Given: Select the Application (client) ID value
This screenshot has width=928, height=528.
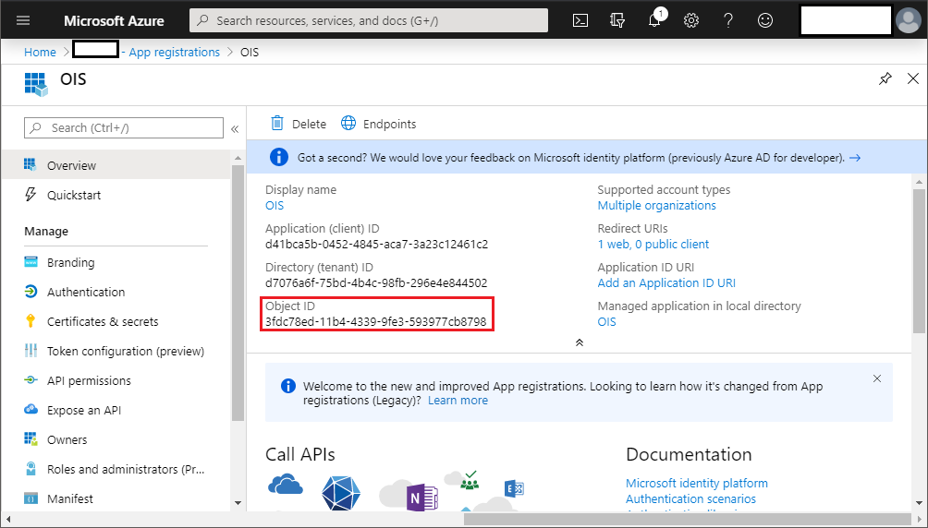Looking at the screenshot, I should click(376, 245).
